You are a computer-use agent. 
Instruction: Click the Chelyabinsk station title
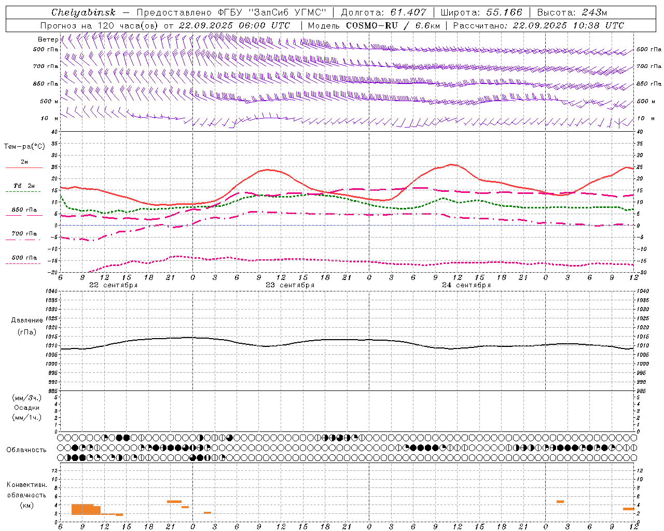pos(83,12)
